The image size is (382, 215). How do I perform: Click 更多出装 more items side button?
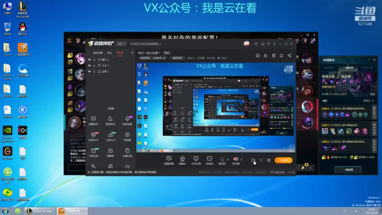point(374,129)
